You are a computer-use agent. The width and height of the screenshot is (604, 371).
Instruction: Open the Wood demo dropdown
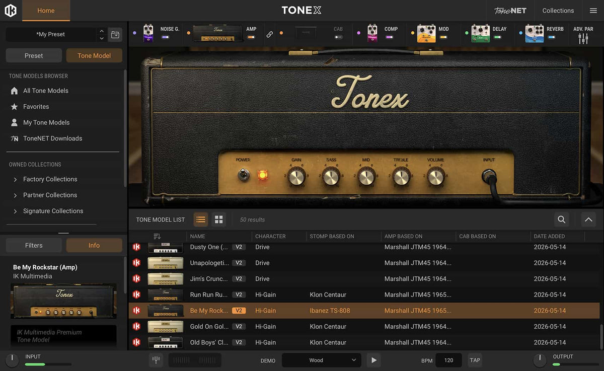[x=321, y=360]
